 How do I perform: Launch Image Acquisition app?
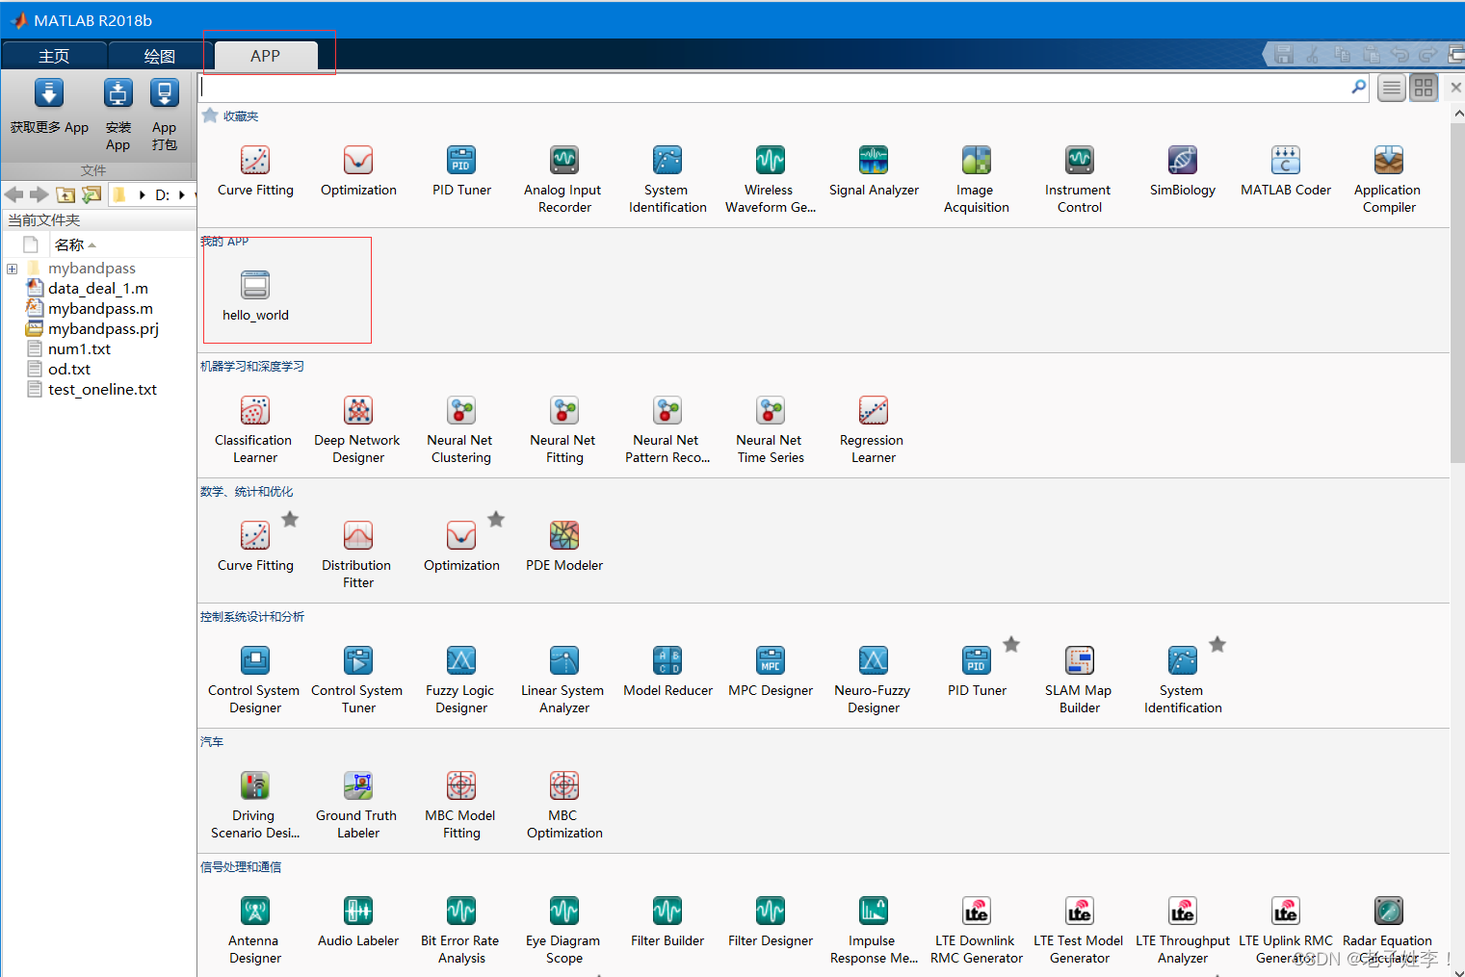coord(977,180)
